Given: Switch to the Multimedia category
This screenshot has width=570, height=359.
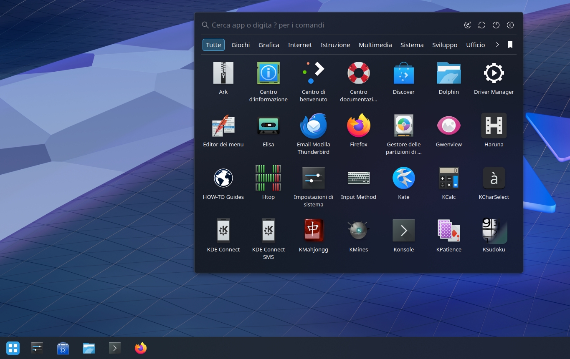Looking at the screenshot, I should pos(375,45).
